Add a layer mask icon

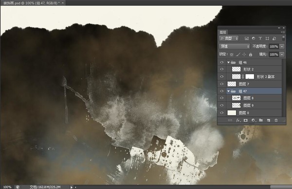coord(246,120)
